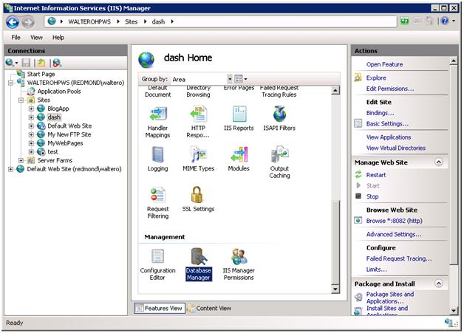Open the ISAPI Filters feature
This screenshot has height=333, width=464.
click(x=279, y=119)
